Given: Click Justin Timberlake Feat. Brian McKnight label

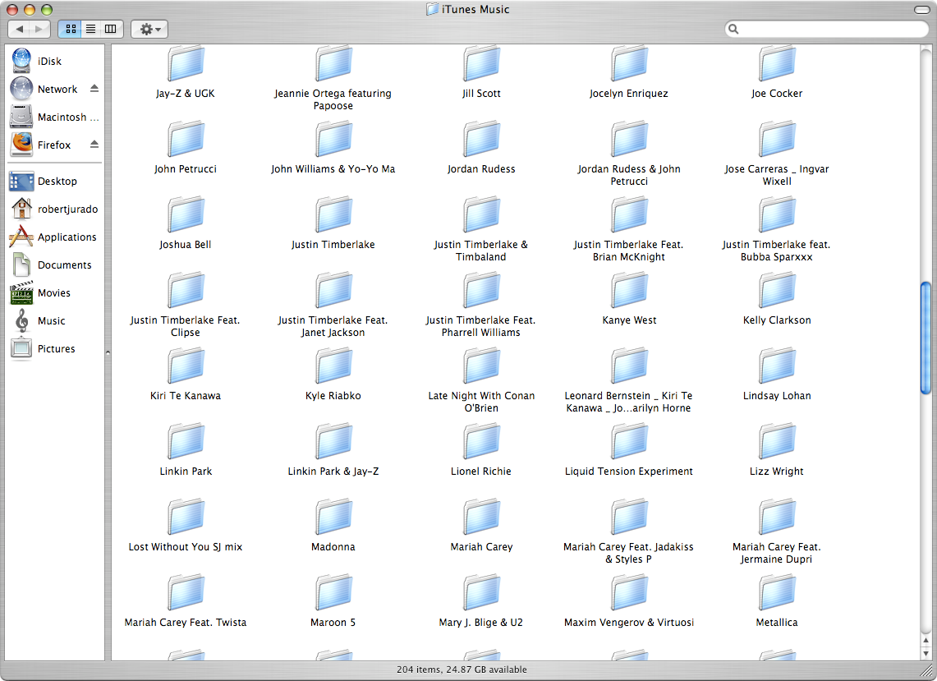Looking at the screenshot, I should [x=629, y=251].
